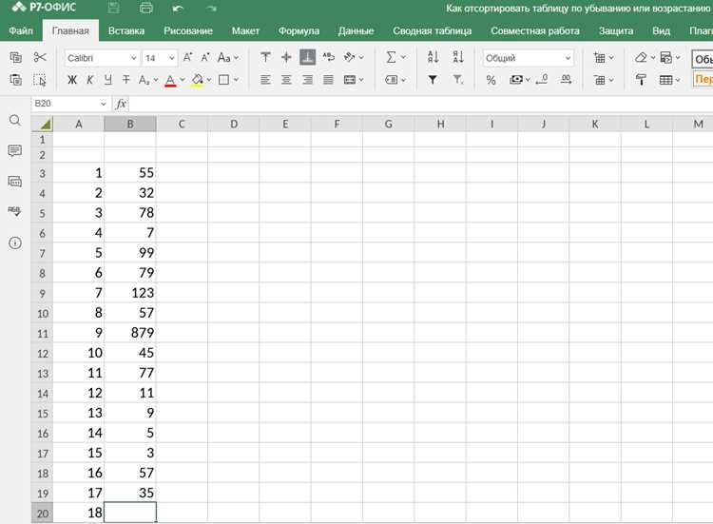Increase decimal places

coord(567,80)
